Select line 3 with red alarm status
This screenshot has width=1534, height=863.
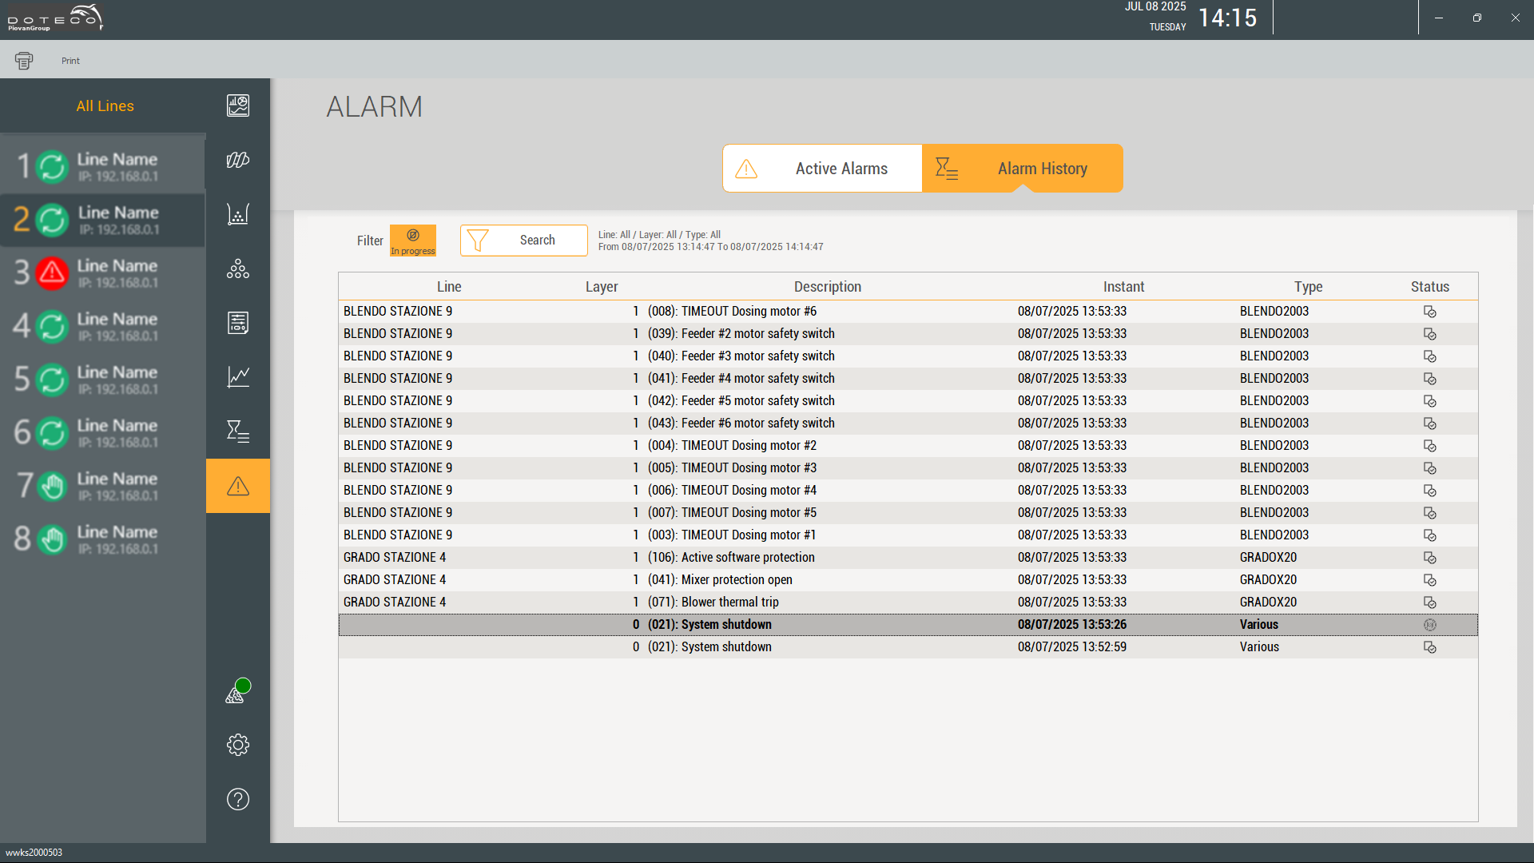point(102,272)
